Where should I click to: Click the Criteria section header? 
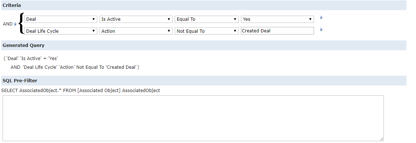[204, 5]
